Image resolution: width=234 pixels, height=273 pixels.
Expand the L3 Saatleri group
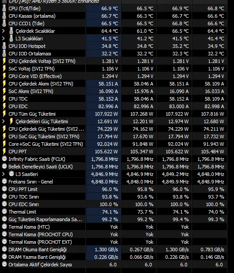[4, 174]
